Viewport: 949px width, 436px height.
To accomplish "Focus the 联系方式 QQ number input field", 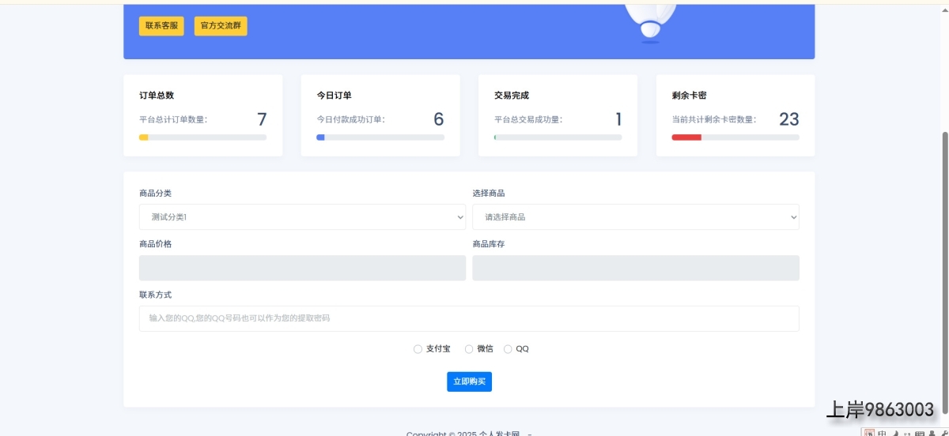I will (x=469, y=318).
